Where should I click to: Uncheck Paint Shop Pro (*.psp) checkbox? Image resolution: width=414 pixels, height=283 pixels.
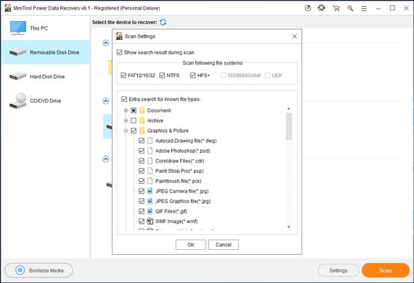[x=141, y=171]
